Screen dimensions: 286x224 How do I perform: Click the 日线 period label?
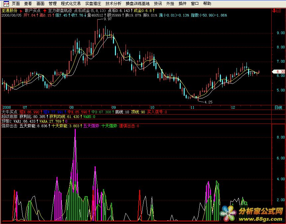[x=278, y=108]
